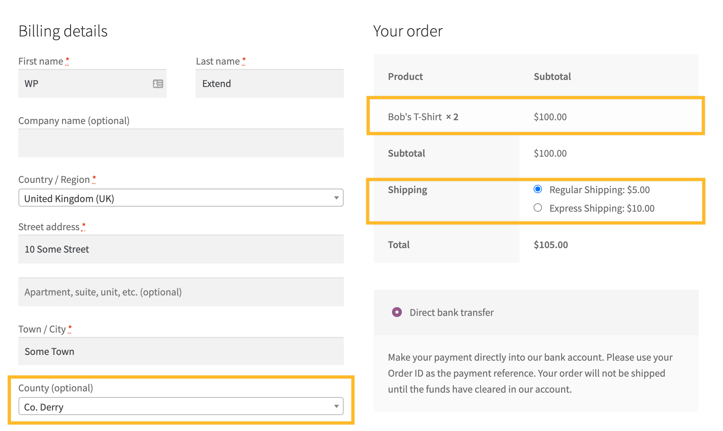723x431 pixels.
Task: Click the Street address field
Action: (181, 249)
